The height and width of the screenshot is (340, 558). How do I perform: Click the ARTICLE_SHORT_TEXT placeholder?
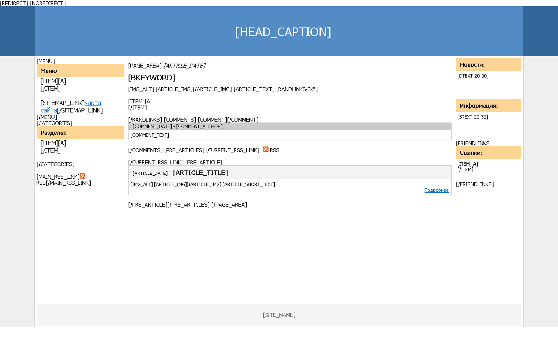click(248, 184)
